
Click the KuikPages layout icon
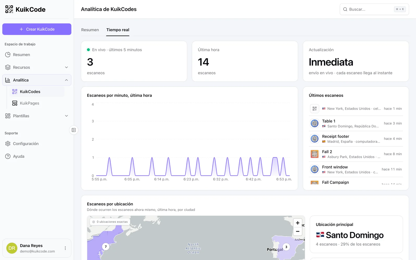pos(15,103)
